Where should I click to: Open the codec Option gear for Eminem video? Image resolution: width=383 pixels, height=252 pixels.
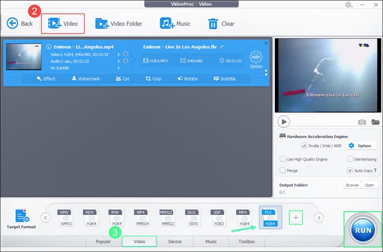(x=256, y=59)
